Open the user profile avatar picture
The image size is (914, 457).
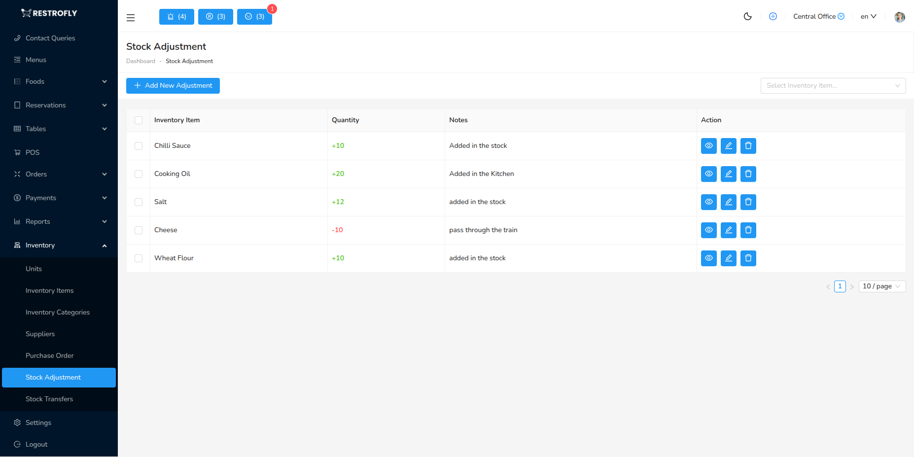[x=899, y=16]
